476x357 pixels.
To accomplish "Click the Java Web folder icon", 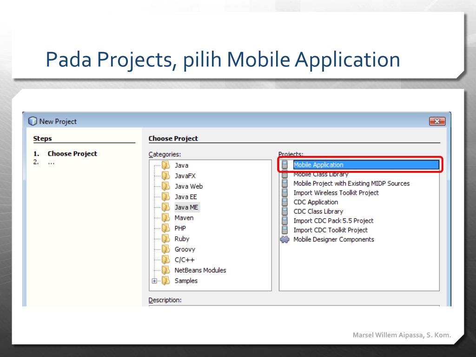I will (x=166, y=186).
